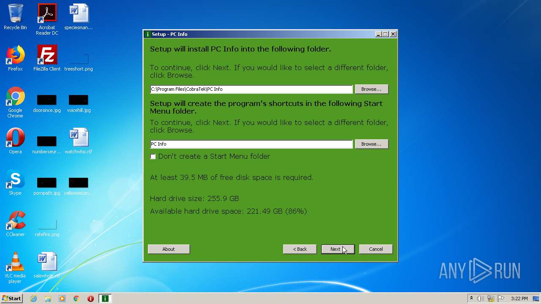Switch to PC Info setup taskbar button
541x304 pixels.
pos(105,299)
